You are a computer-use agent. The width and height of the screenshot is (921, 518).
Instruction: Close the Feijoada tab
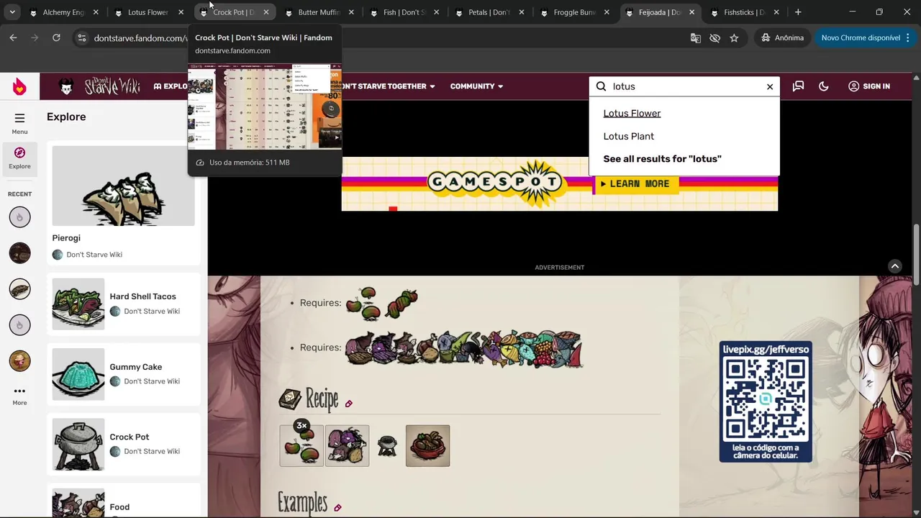pyautogui.click(x=691, y=12)
